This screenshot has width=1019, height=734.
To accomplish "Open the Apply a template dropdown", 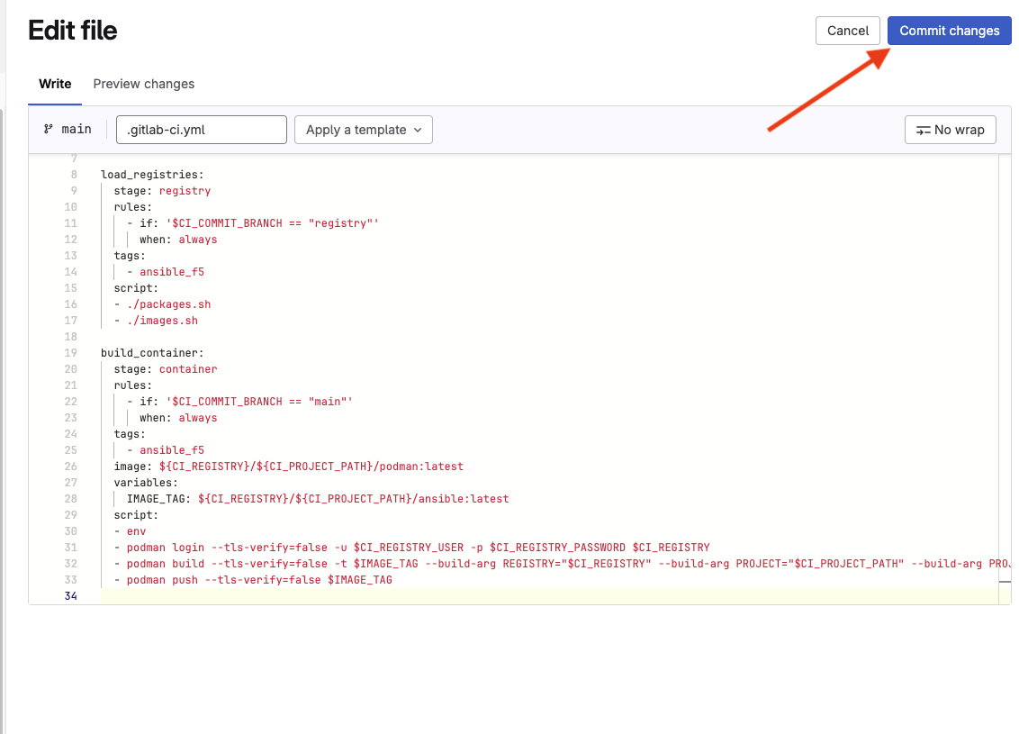I will (x=364, y=130).
